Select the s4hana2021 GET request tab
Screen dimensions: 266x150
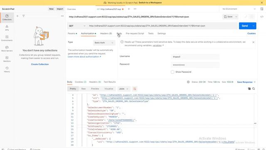point(110,9)
